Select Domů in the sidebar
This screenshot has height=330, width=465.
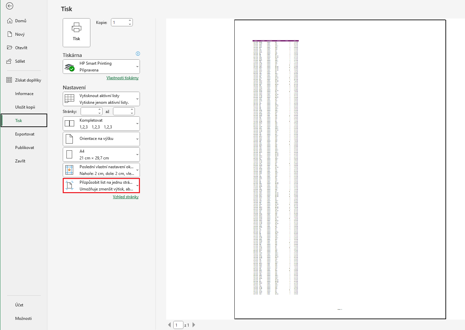[x=24, y=21]
